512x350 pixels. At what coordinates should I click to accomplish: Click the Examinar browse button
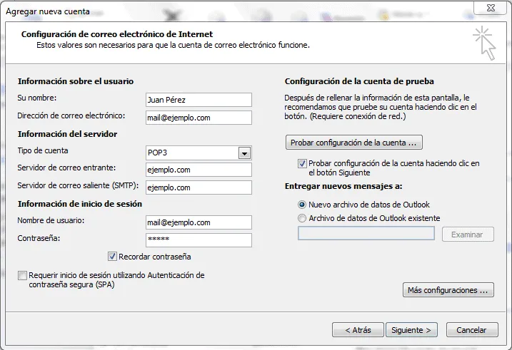[x=468, y=235]
